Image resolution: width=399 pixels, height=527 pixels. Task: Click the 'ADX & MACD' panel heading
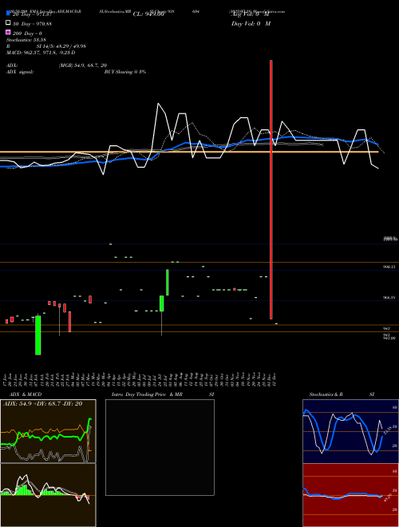26,394
